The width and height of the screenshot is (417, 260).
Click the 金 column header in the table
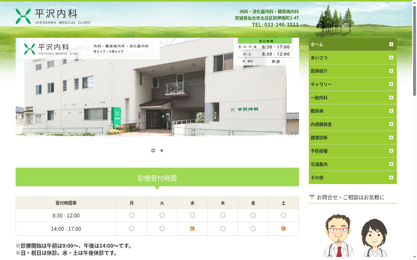[253, 203]
